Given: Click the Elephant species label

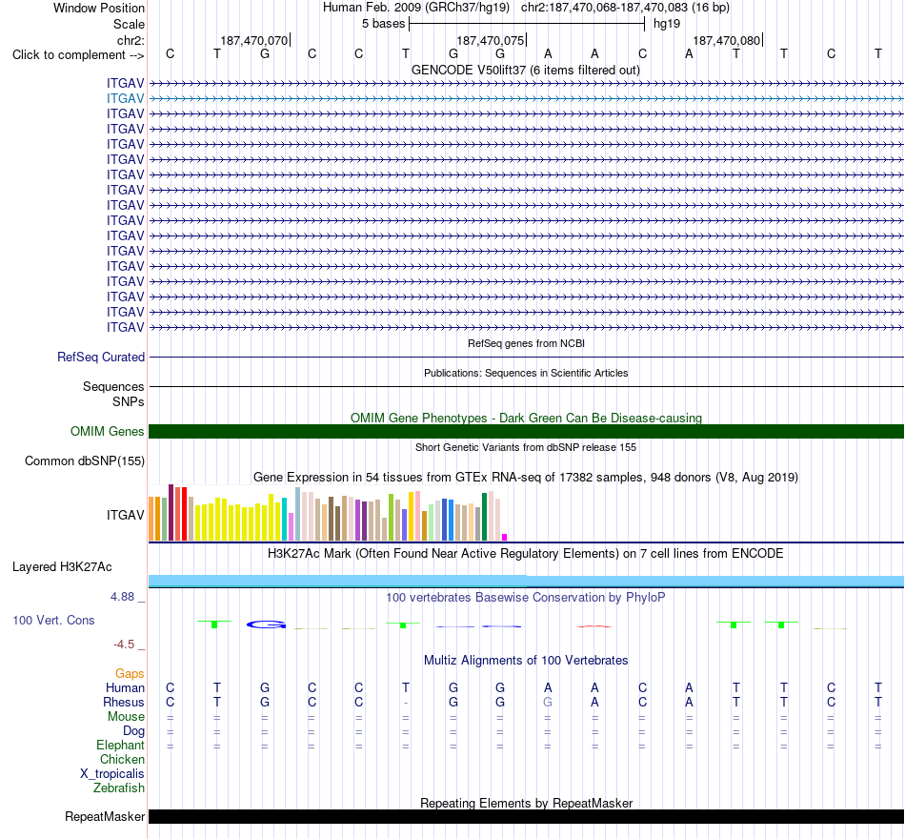Looking at the screenshot, I should click(120, 746).
